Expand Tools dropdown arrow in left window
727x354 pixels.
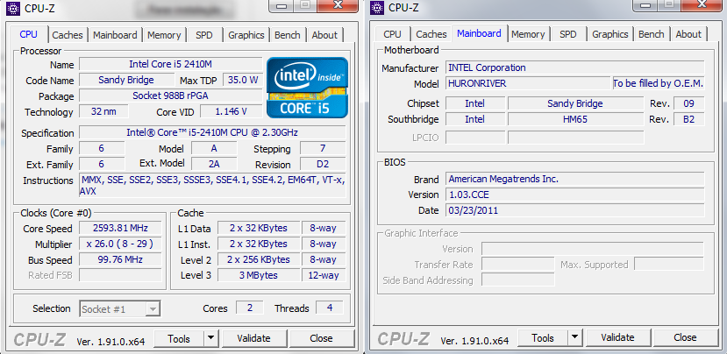[211, 338]
